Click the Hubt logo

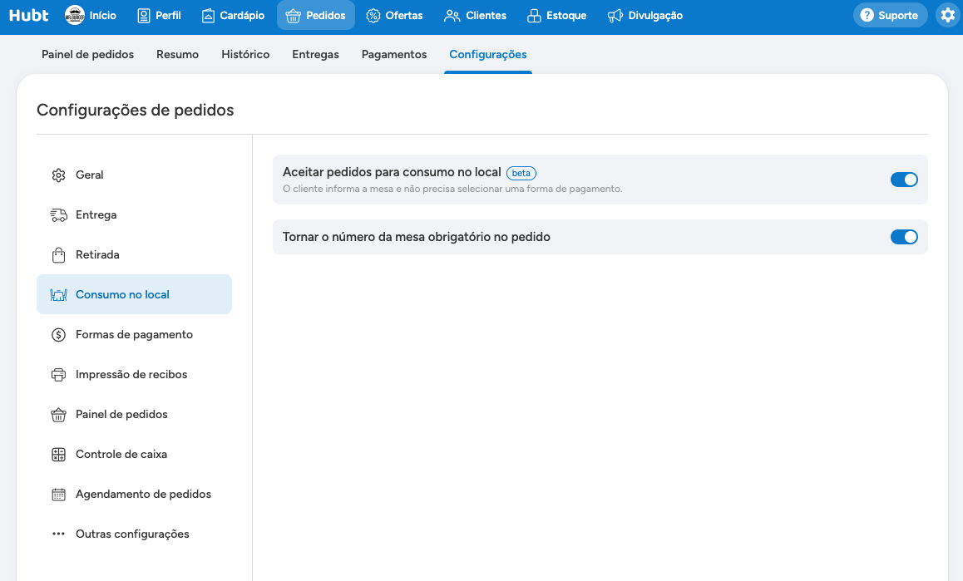(28, 15)
